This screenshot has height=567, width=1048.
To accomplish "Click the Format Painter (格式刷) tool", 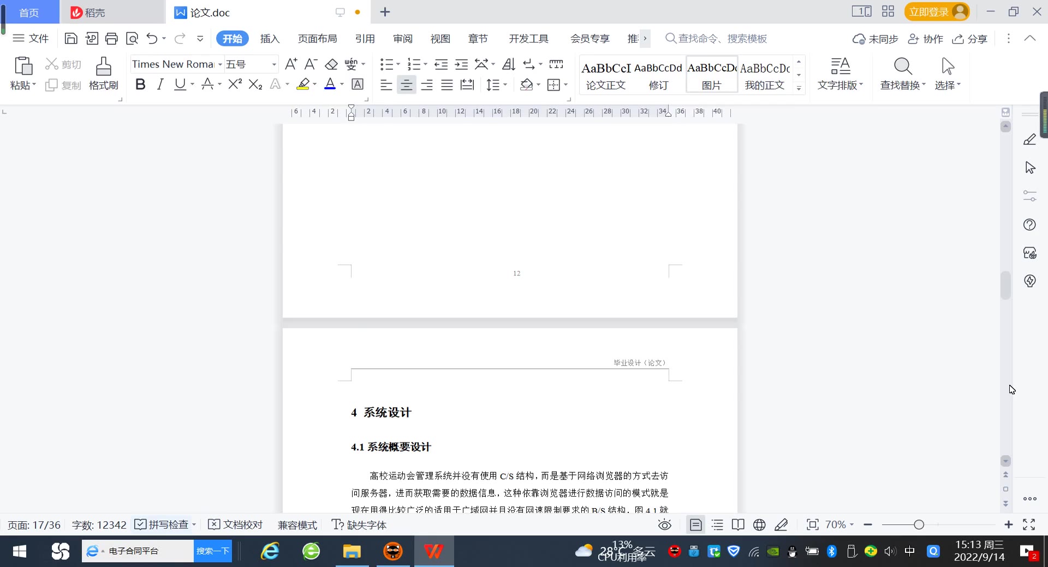I will point(103,73).
